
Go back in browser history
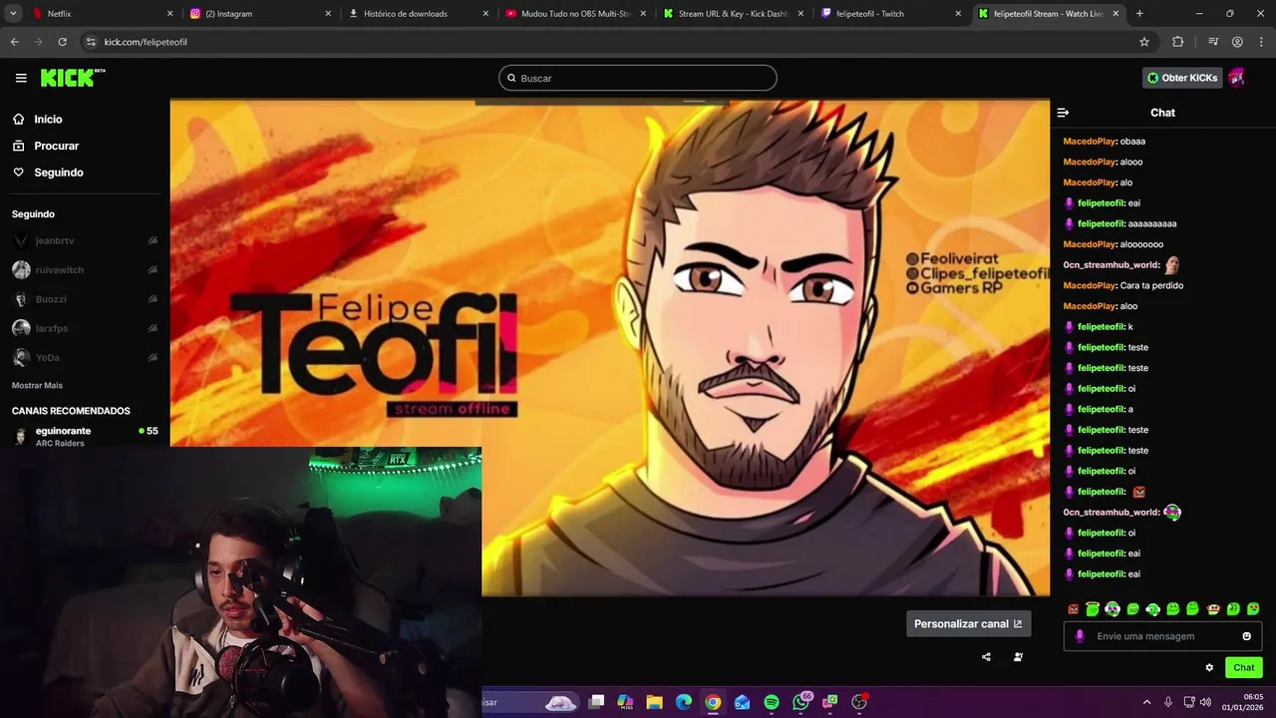coord(14,42)
